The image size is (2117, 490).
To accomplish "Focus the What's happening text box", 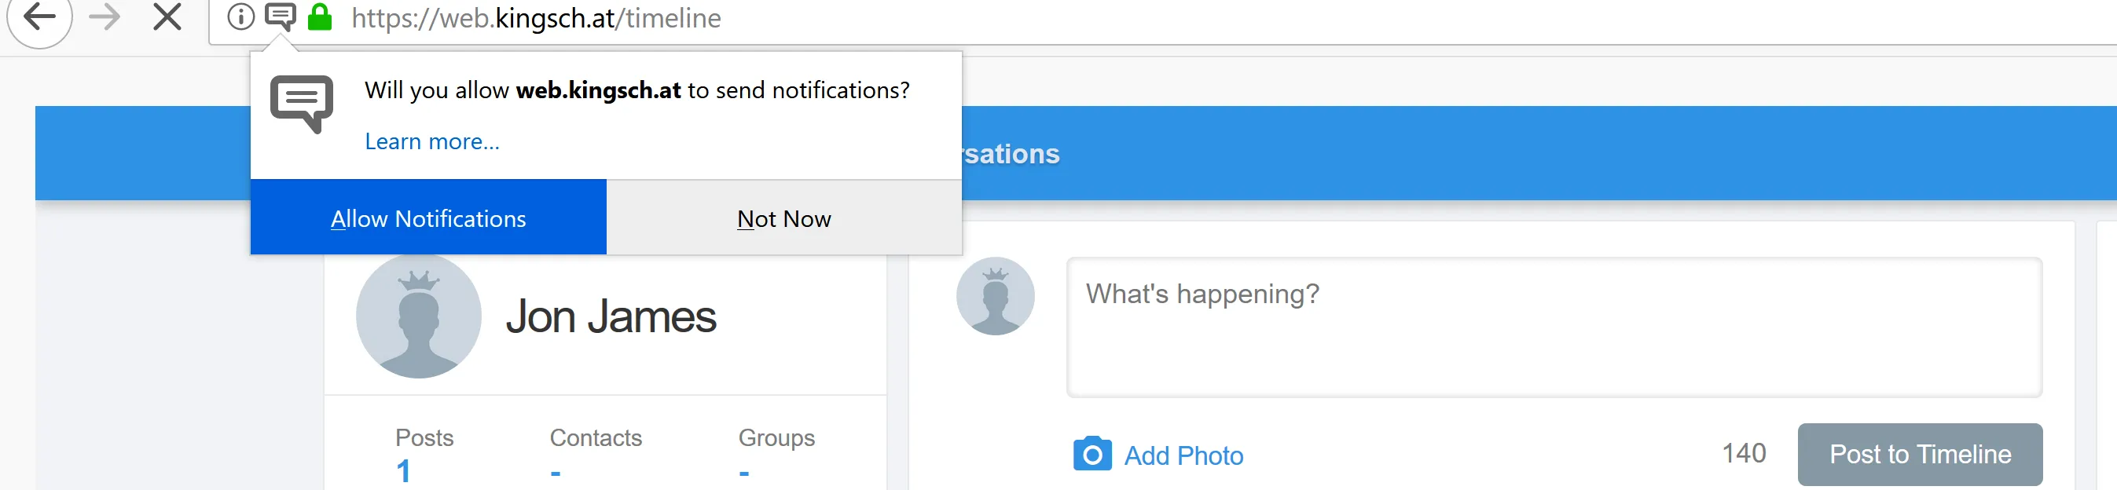I will pyautogui.click(x=1554, y=327).
